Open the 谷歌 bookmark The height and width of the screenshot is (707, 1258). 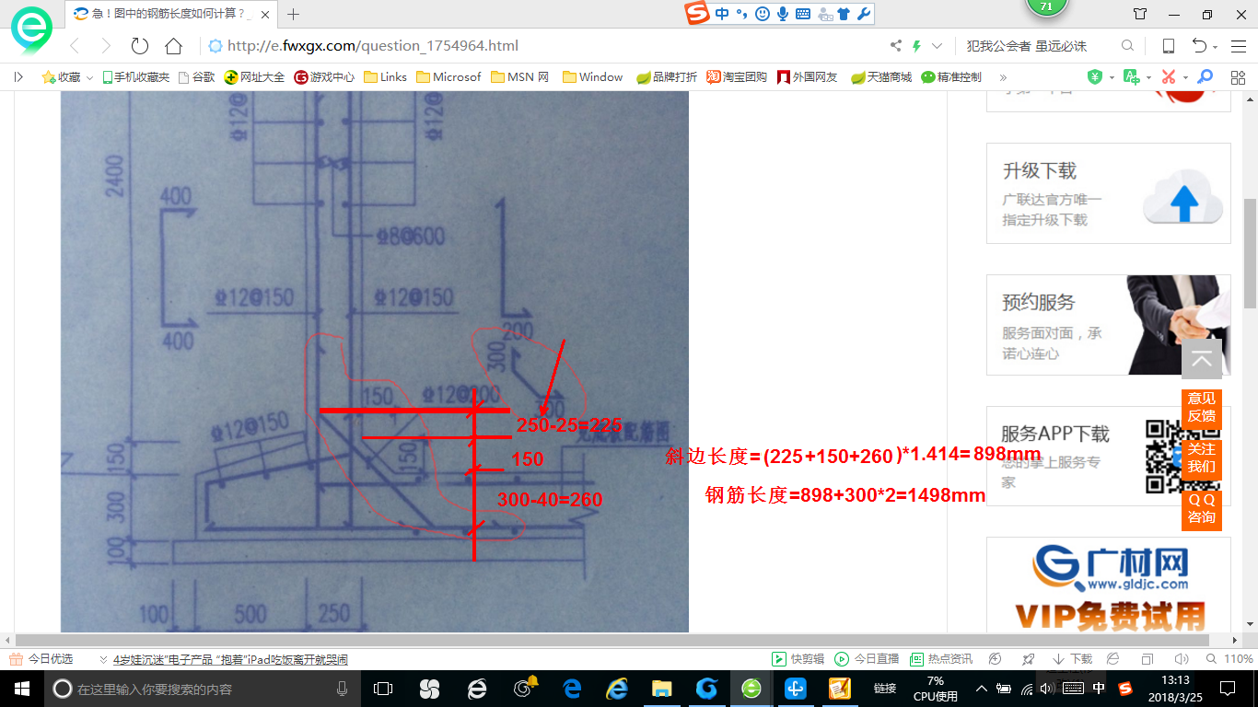pos(196,77)
